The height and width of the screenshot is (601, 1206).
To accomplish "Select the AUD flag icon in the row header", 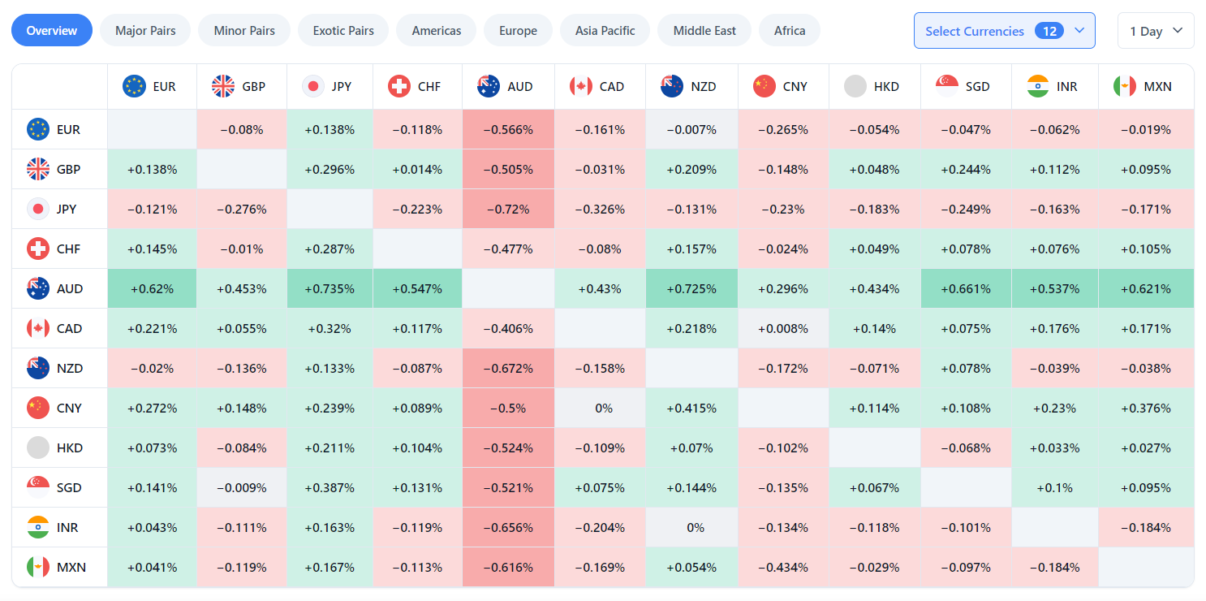I will click(x=37, y=288).
